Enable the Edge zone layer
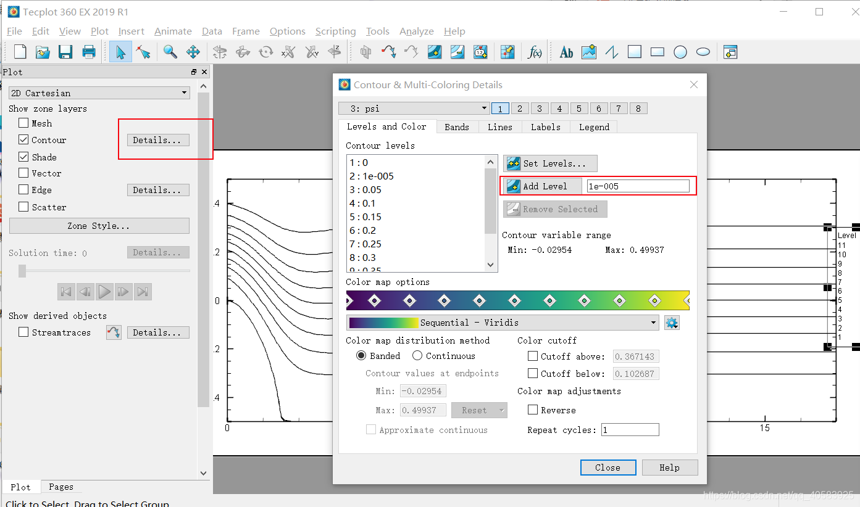 pos(23,190)
